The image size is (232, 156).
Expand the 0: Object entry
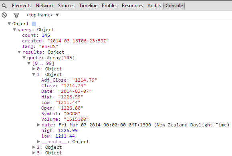click(x=34, y=69)
